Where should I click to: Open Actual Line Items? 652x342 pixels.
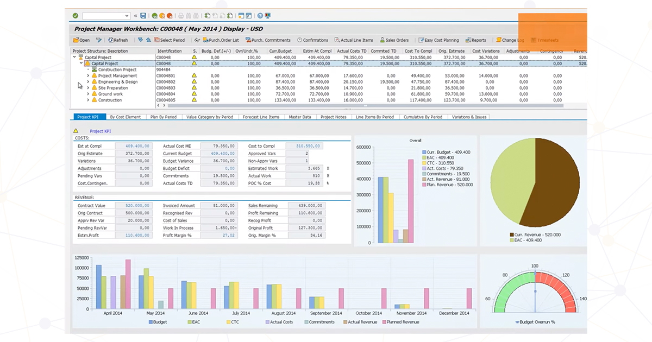coord(354,40)
